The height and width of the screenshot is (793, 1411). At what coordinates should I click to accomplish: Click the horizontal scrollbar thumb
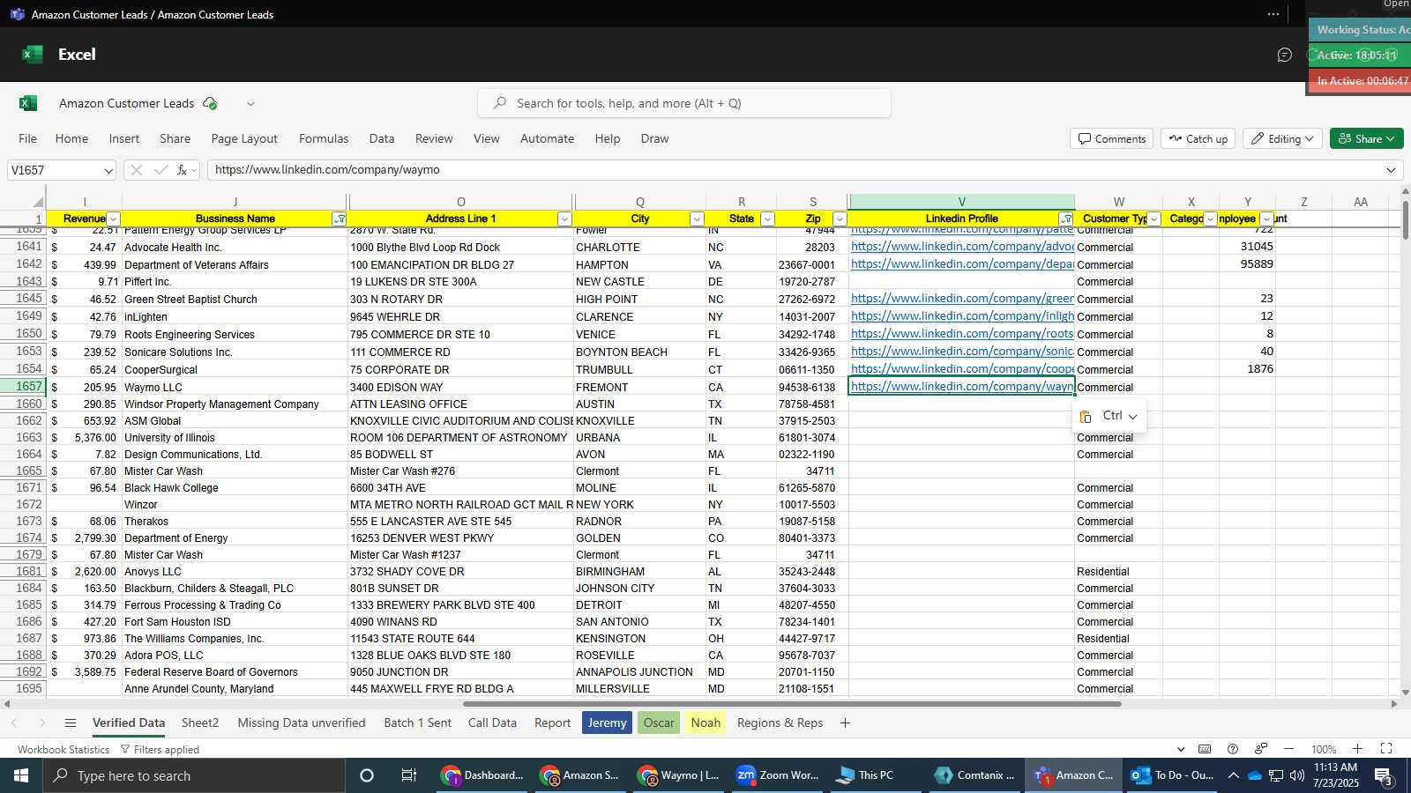[792, 704]
